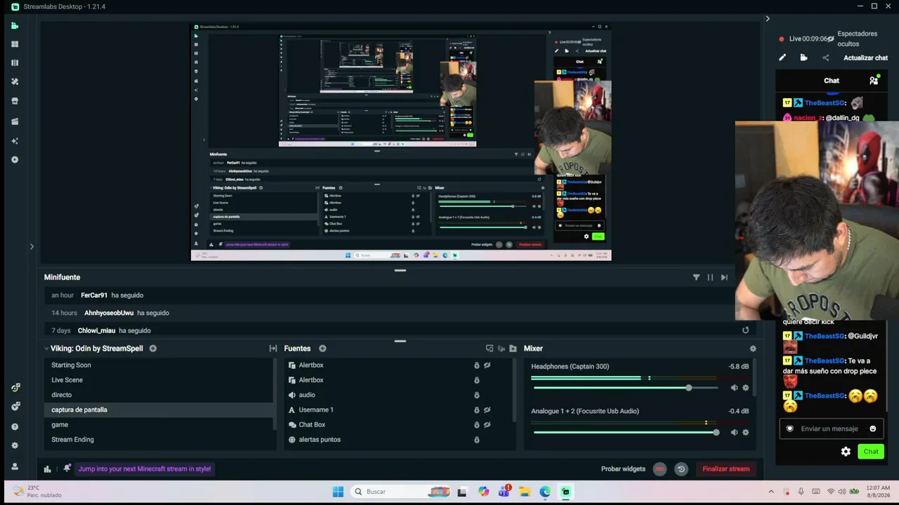899x505 pixels.
Task: Open chat settings gear icon
Action: (846, 452)
